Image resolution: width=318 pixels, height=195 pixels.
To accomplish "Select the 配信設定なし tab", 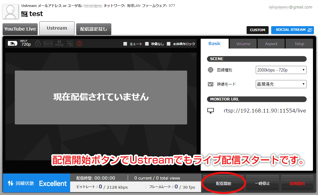I will point(93,29).
